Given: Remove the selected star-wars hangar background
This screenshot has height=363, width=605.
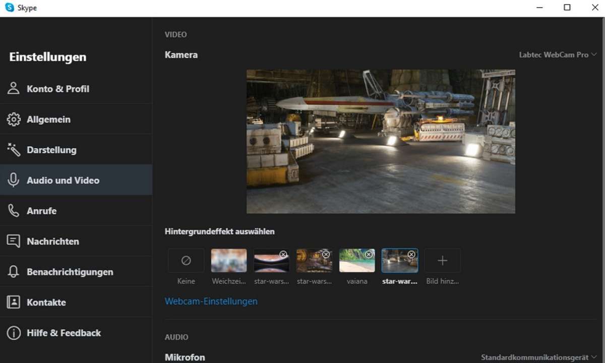Looking at the screenshot, I should (411, 255).
